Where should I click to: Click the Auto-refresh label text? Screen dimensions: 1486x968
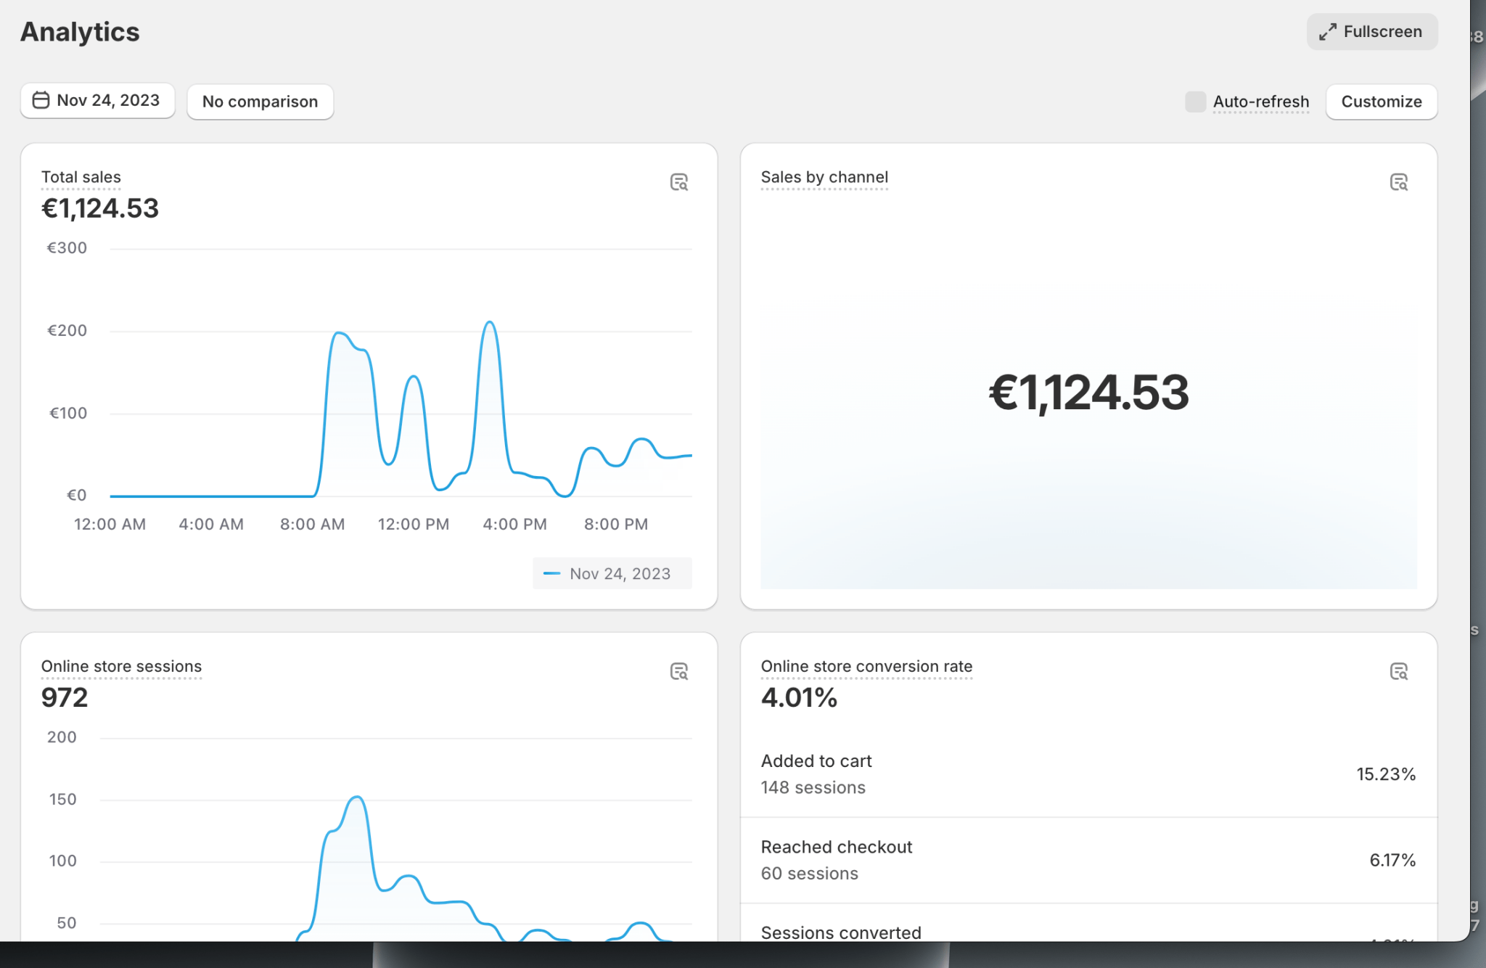pyautogui.click(x=1260, y=102)
